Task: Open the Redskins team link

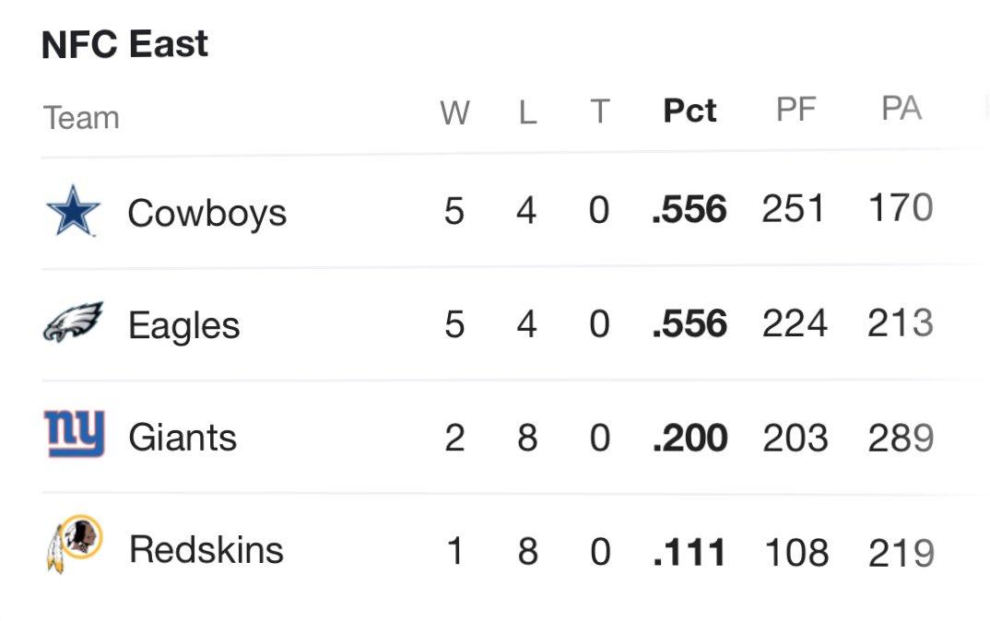Action: pos(206,549)
